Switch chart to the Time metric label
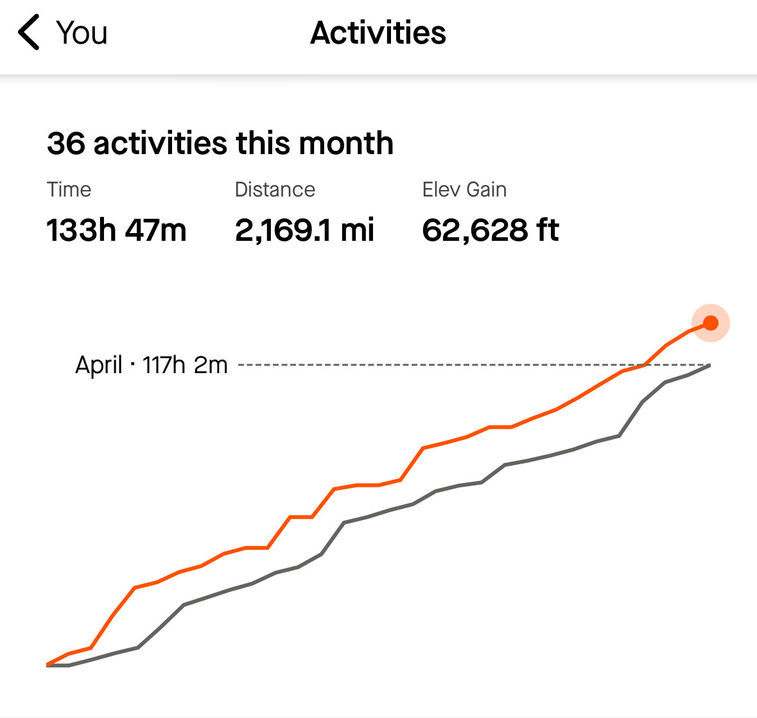Image resolution: width=757 pixels, height=718 pixels. pyautogui.click(x=69, y=189)
